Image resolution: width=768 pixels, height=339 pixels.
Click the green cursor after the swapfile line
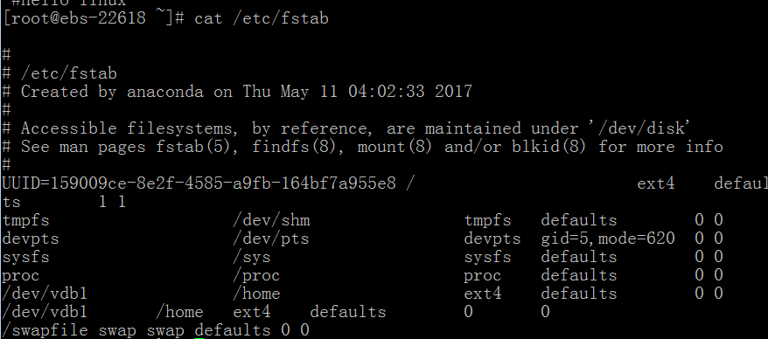[x=199, y=337]
